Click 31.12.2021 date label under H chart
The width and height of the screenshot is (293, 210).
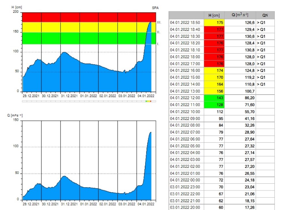click(x=70, y=96)
